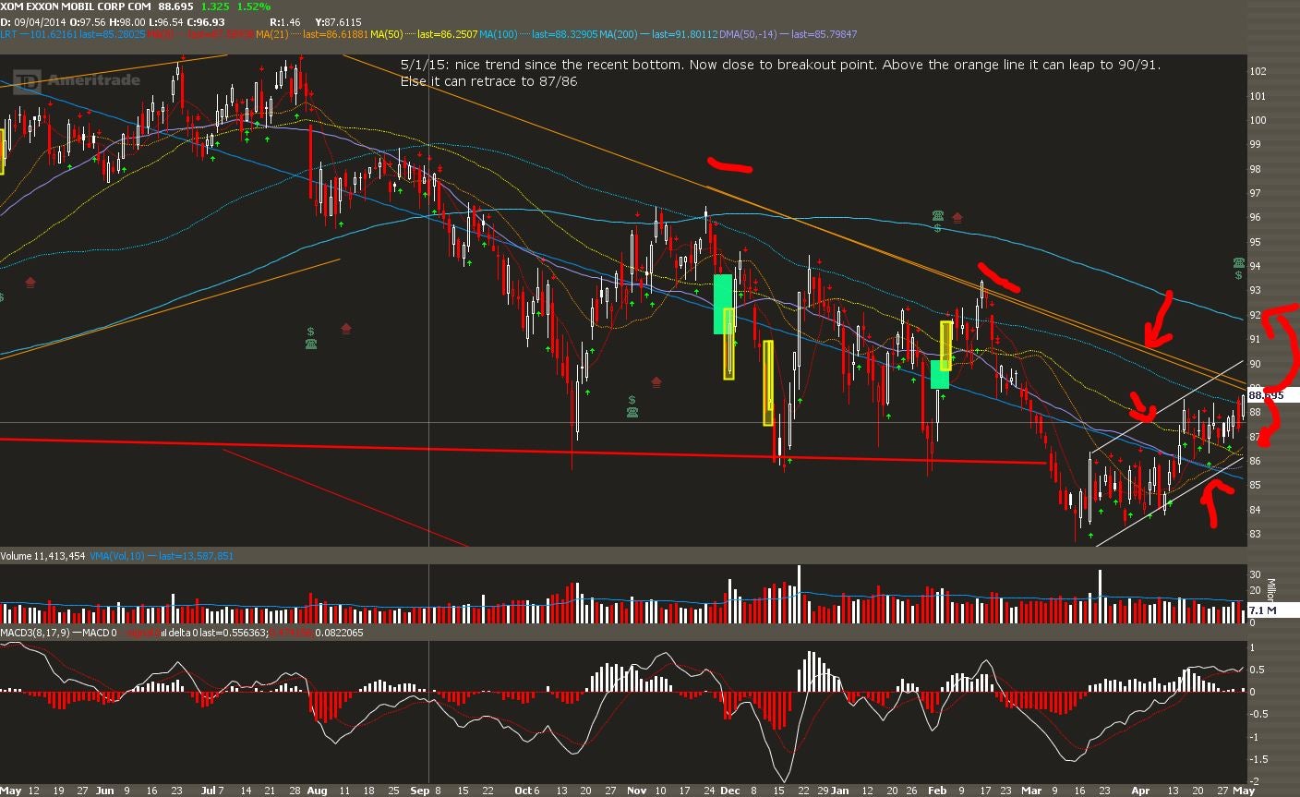The width and height of the screenshot is (1300, 797).
Task: Click the 5/1/15 chart note text
Action: (780, 73)
